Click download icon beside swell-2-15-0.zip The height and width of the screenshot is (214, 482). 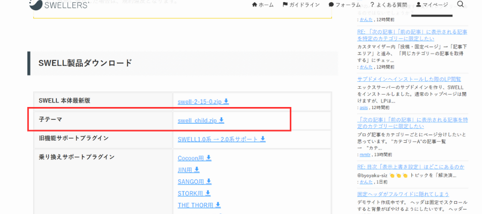pos(227,101)
